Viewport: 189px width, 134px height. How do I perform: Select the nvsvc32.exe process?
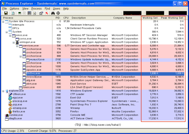tap(34, 77)
